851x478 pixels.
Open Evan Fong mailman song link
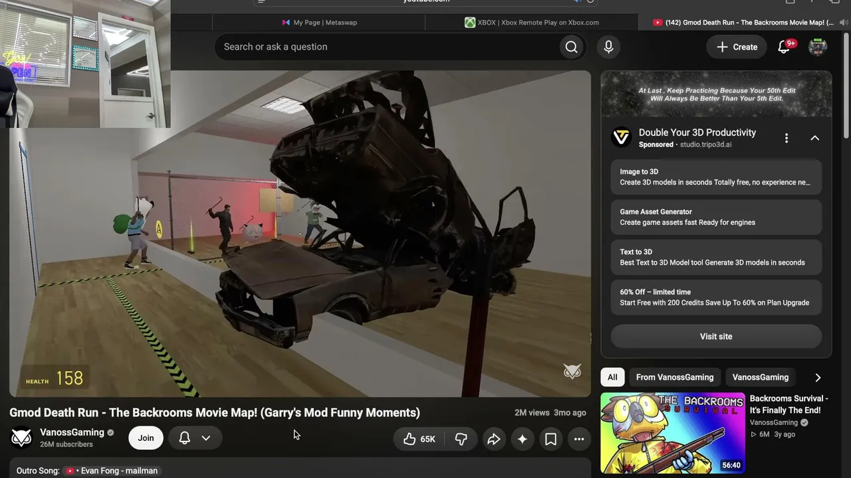[x=112, y=471]
